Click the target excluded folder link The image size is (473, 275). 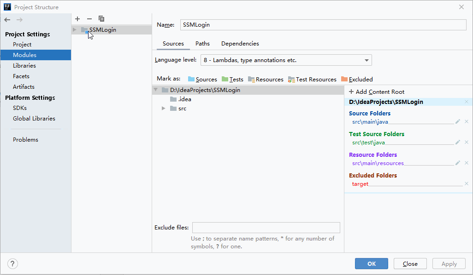click(x=360, y=184)
